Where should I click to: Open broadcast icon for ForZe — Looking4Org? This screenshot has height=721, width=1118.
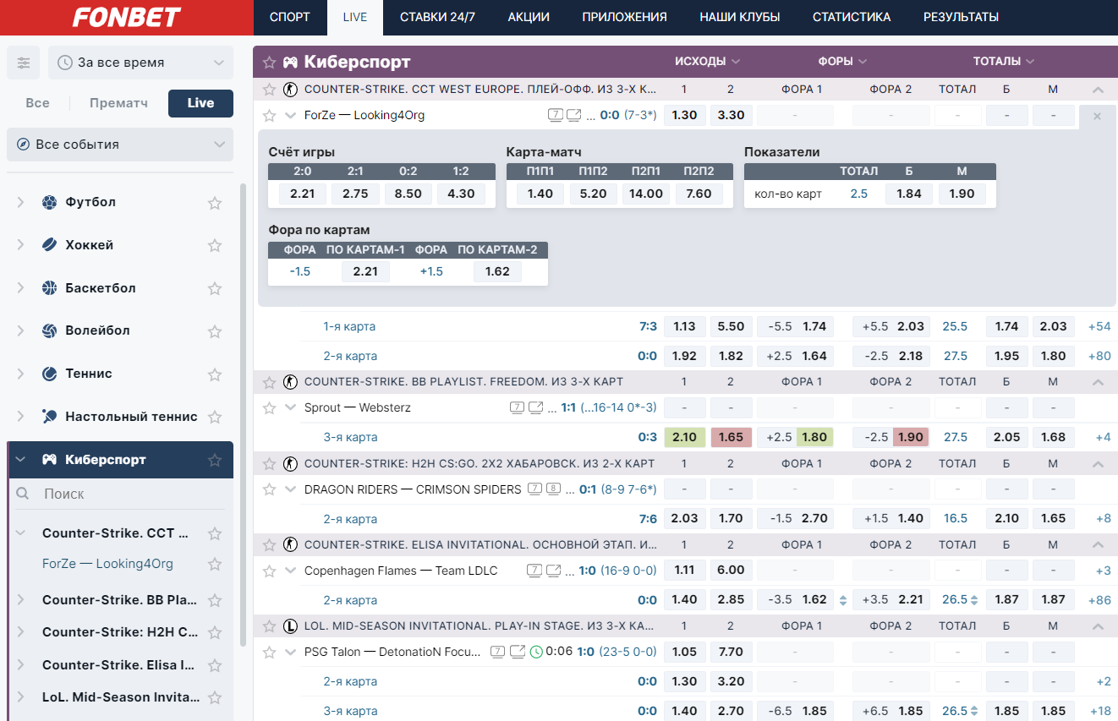[574, 115]
